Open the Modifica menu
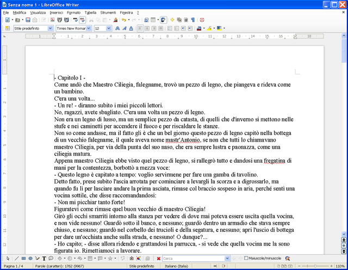This screenshot has height=270, width=348. (20, 13)
